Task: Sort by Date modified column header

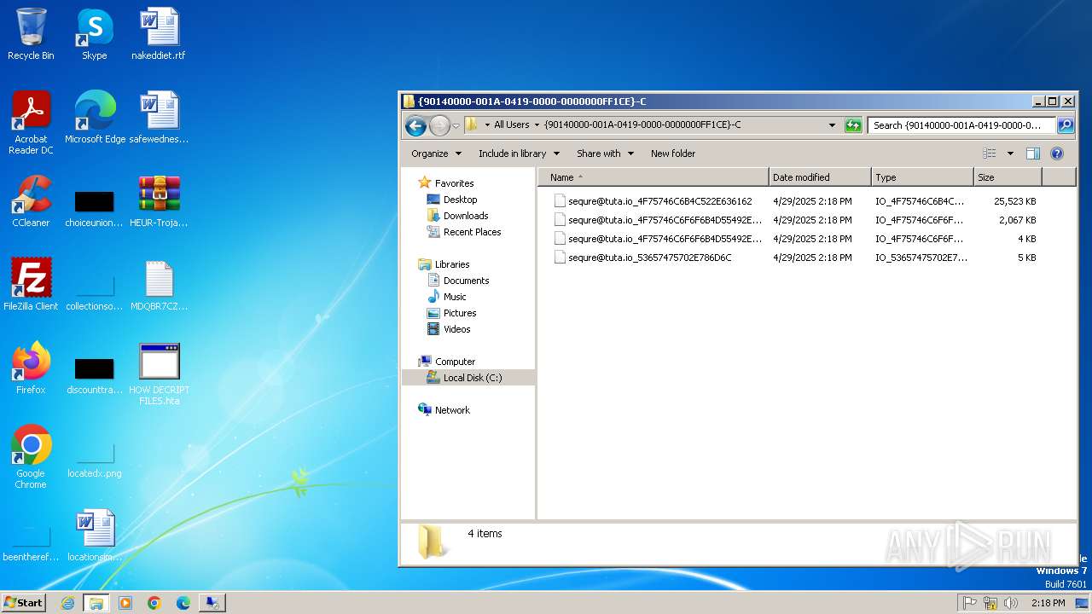Action: pyautogui.click(x=820, y=177)
